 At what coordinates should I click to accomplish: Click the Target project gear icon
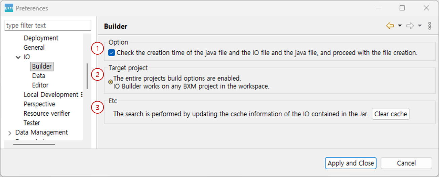110,82
